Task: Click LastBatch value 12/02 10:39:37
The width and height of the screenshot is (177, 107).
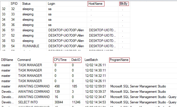Action: click(96, 92)
